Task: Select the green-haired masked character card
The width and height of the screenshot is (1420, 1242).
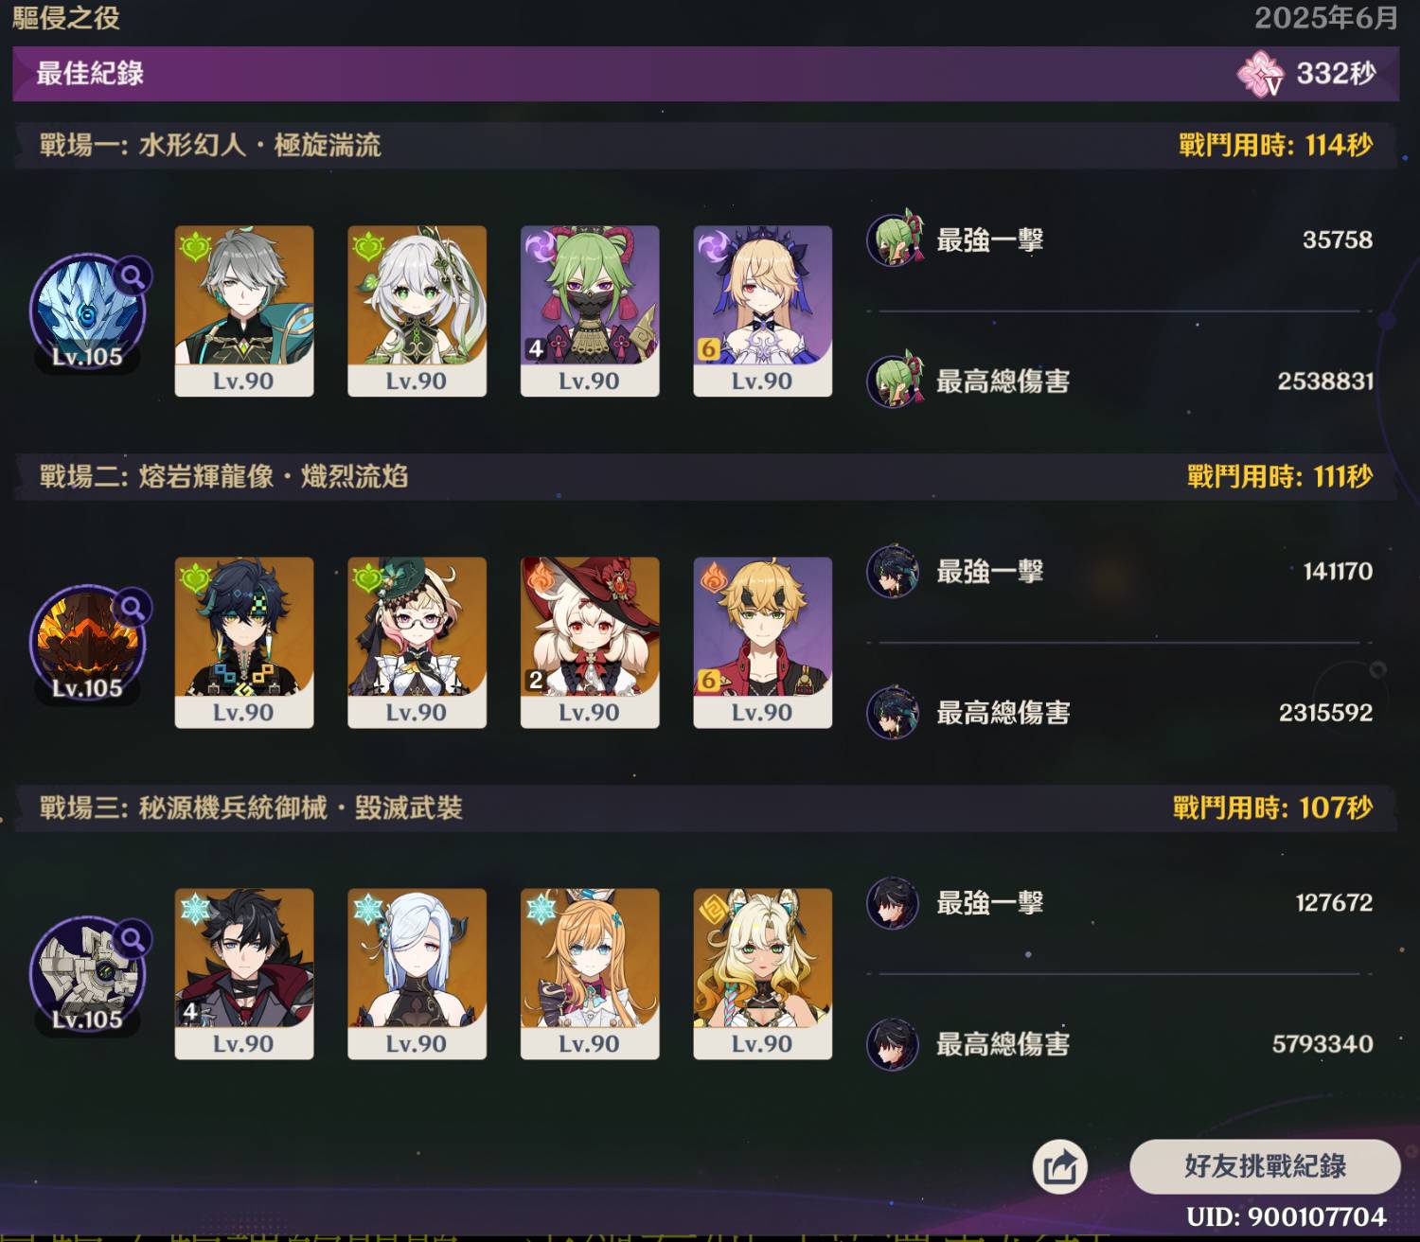Action: (x=590, y=310)
